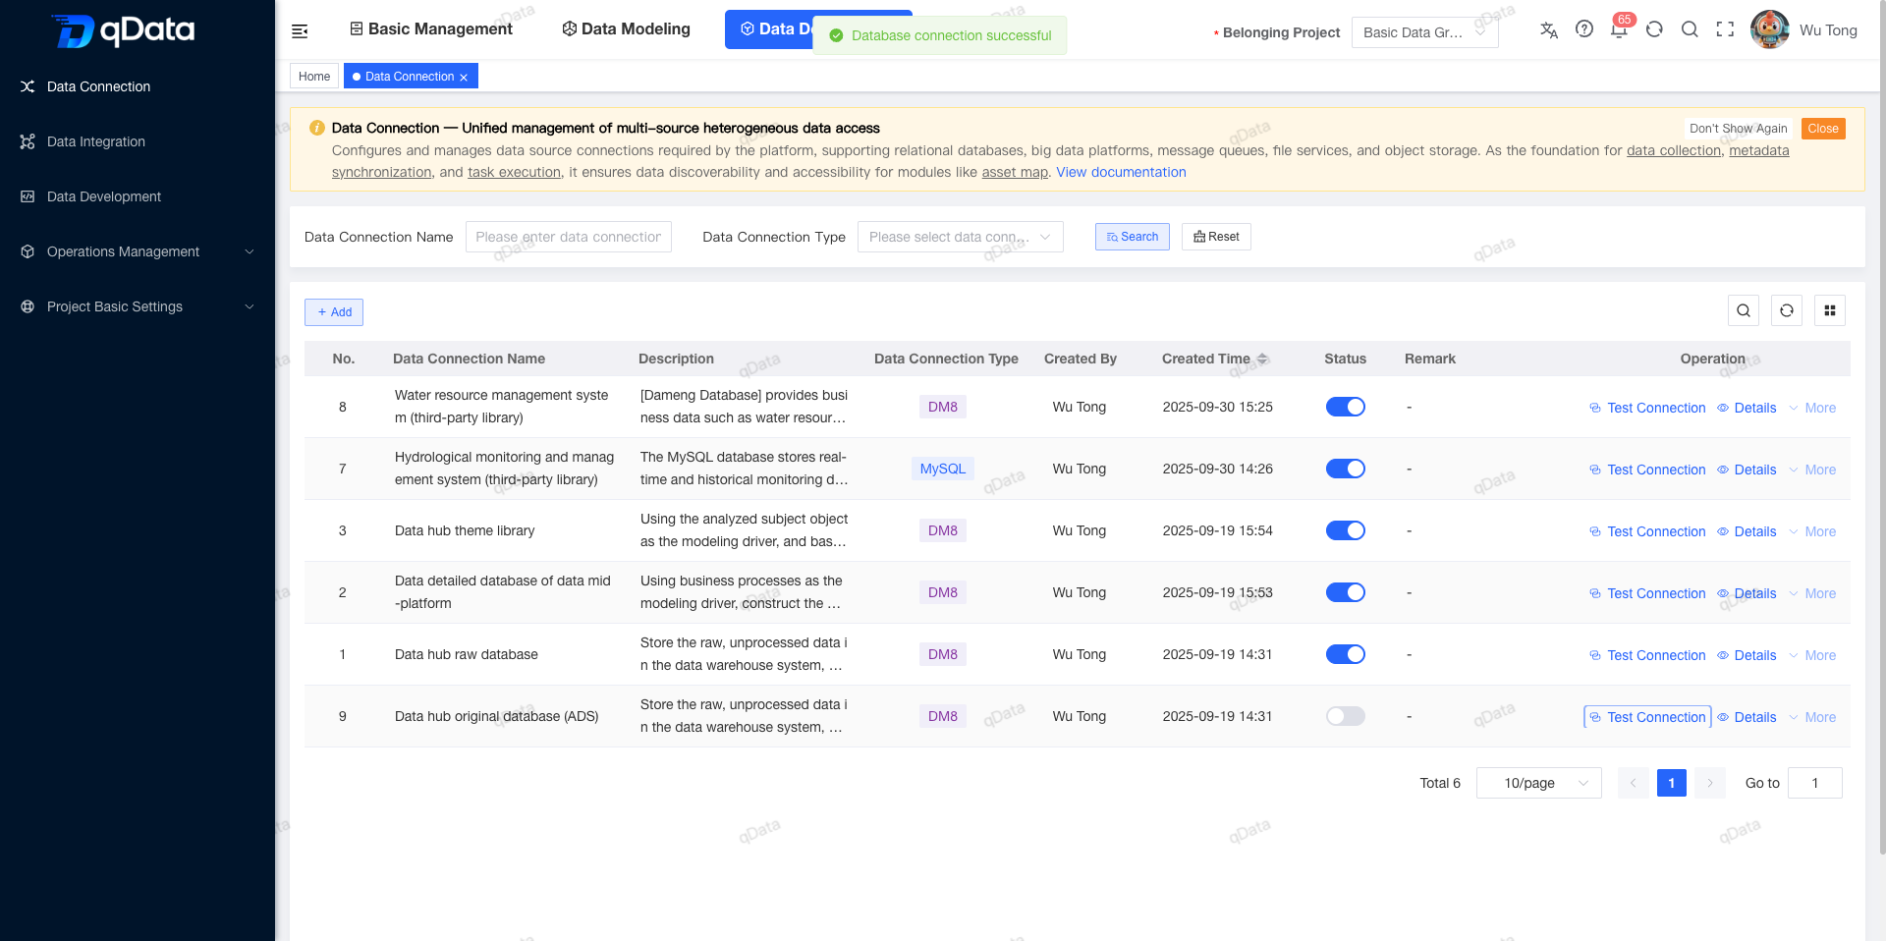Viewport: 1886px width, 941px height.
Task: Open Details for Data detailed database row
Action: click(x=1747, y=593)
